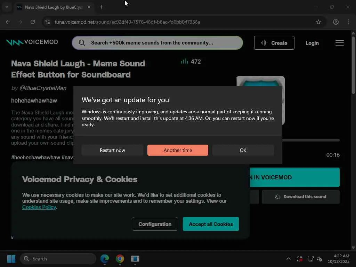View site information icon in address bar
This screenshot has width=356, height=267.
tap(47, 22)
